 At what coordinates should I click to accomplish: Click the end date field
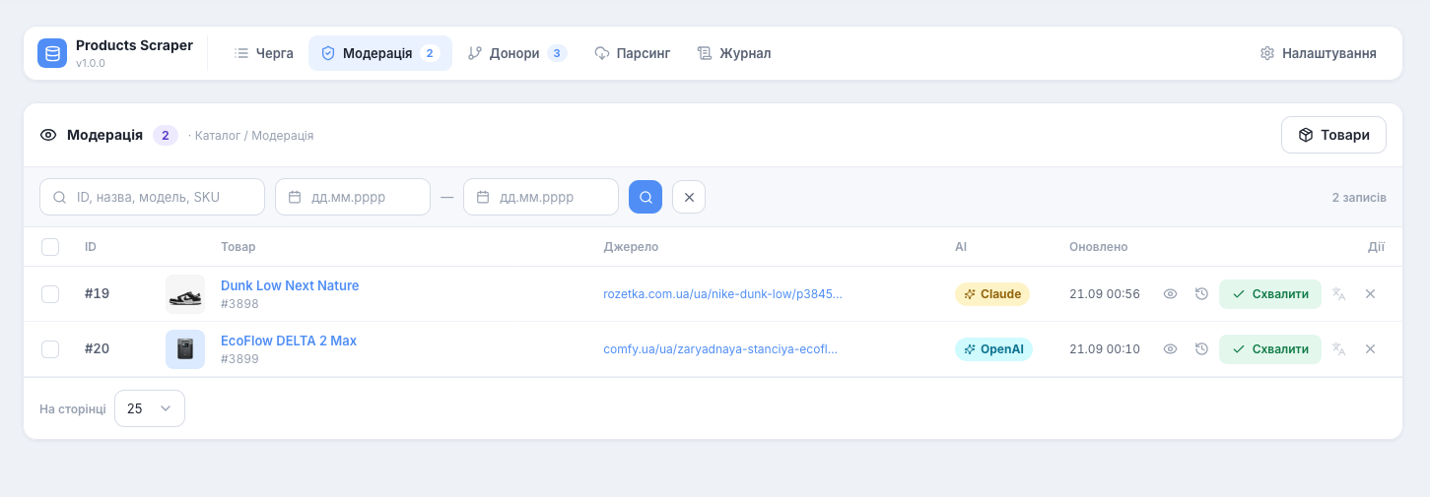click(x=541, y=197)
